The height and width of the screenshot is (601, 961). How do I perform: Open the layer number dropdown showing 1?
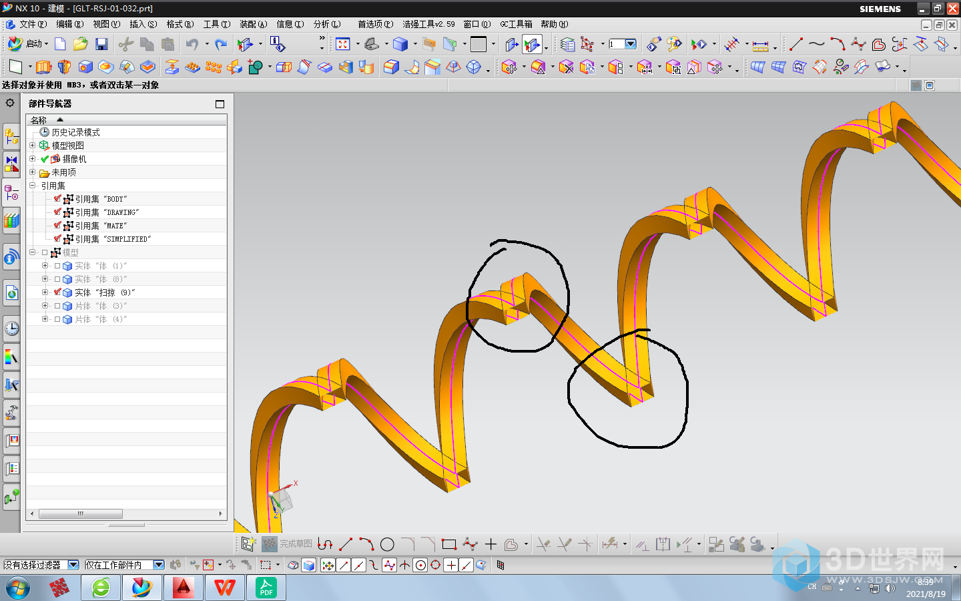[x=631, y=44]
